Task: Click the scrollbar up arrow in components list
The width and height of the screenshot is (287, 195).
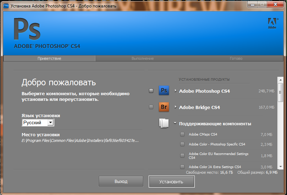Action: pyautogui.click(x=280, y=80)
